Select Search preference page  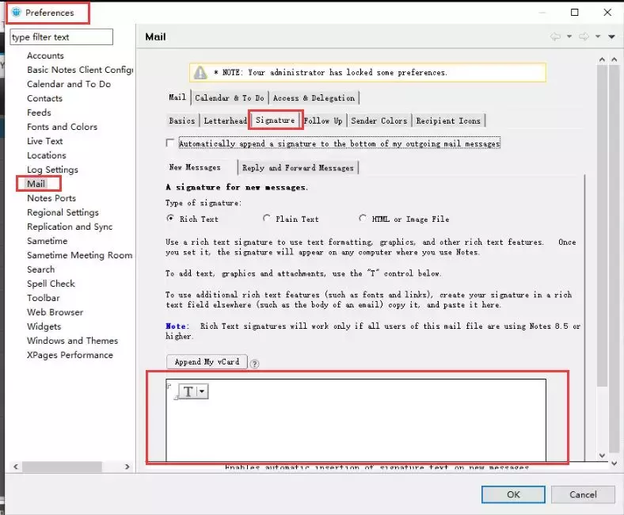[40, 269]
